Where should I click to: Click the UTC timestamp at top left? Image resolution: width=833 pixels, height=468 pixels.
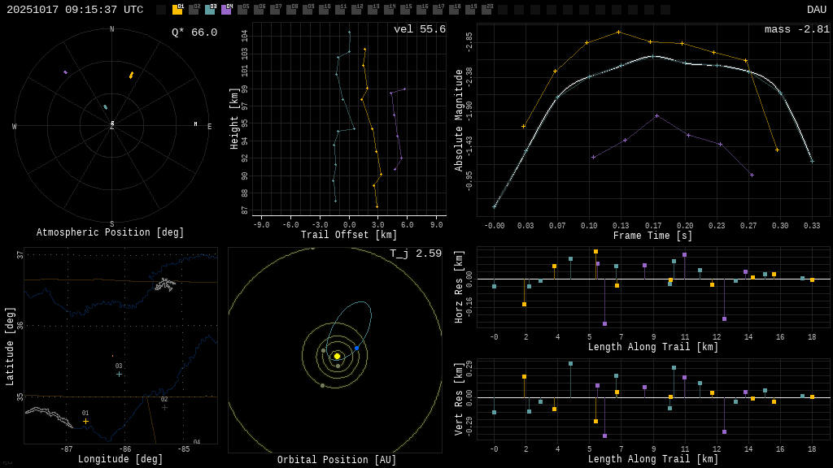click(x=75, y=10)
